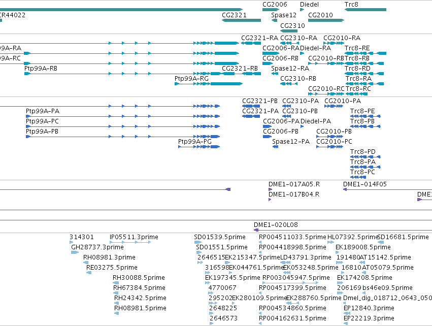Click the CG2010-RB transcript label
Image resolution: width=432 pixels, height=326 pixels.
click(326, 58)
